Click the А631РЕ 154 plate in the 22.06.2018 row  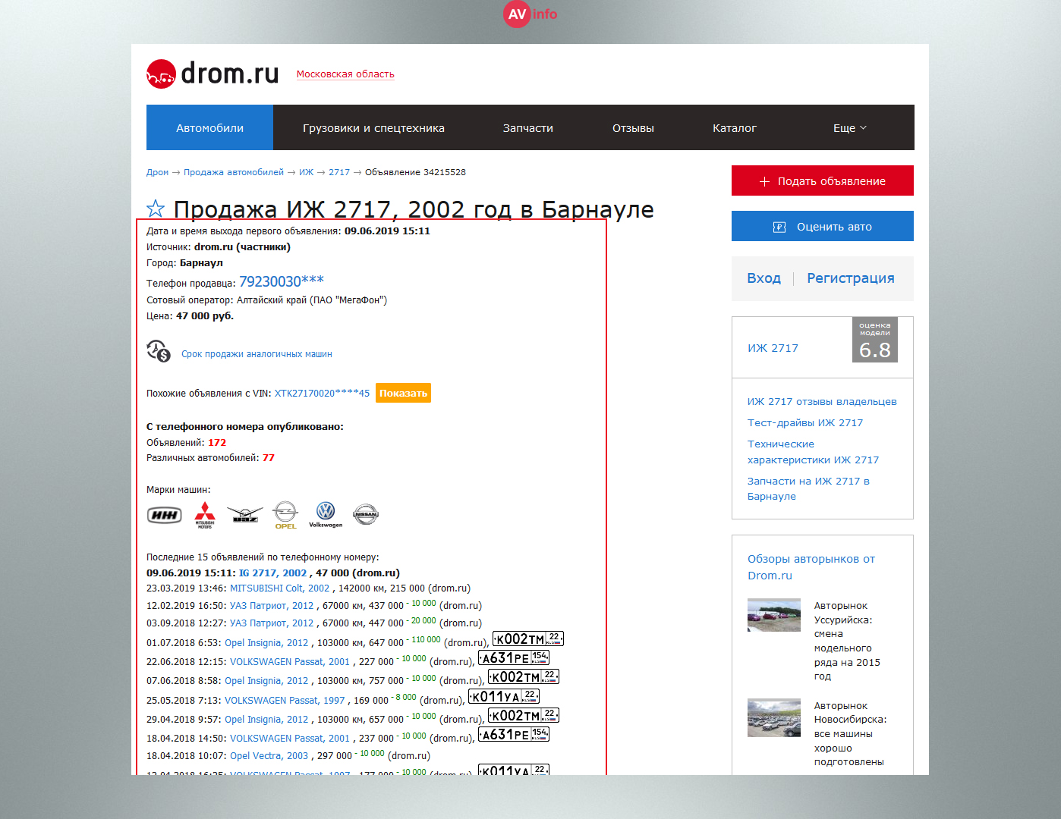(x=514, y=658)
